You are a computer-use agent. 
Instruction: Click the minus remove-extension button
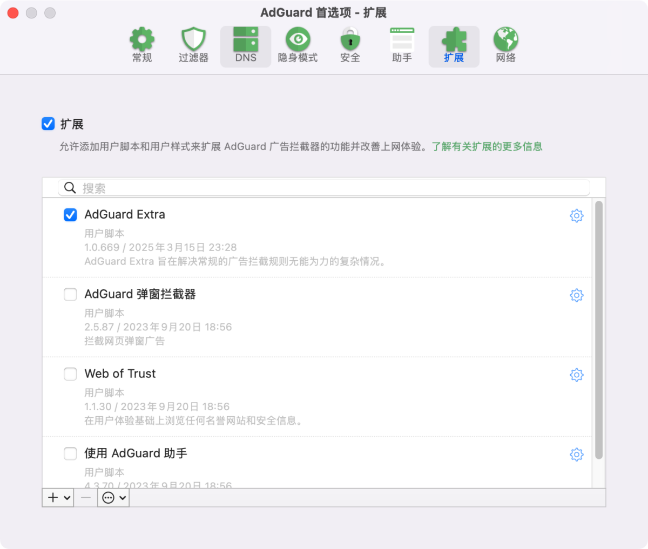(86, 498)
